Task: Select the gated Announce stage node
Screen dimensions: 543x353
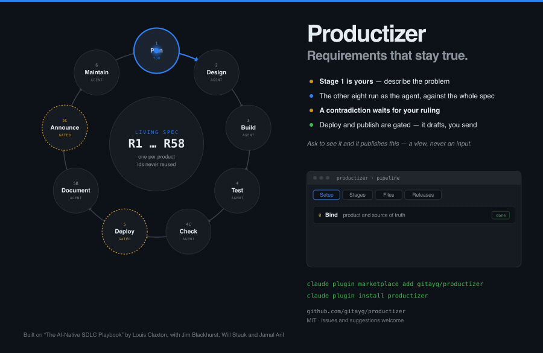Action: 65,127
